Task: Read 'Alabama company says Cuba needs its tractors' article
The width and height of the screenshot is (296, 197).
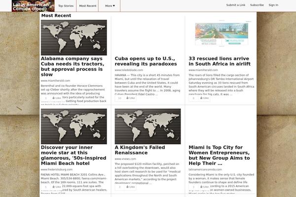Action: (73, 66)
